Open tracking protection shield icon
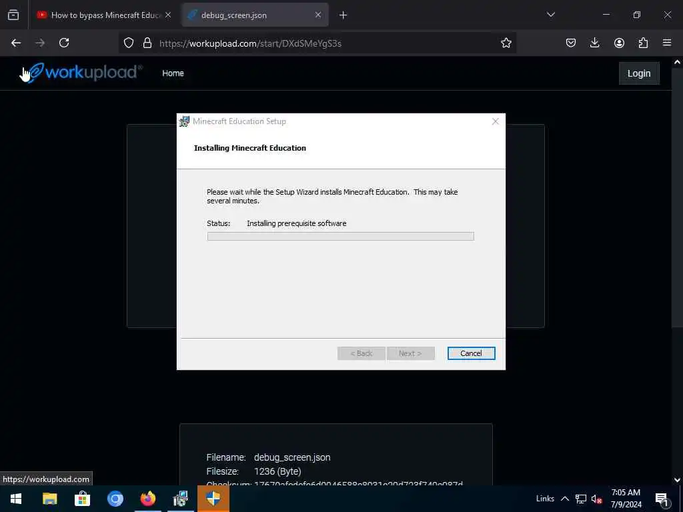Viewport: 683px width, 512px height. click(129, 43)
